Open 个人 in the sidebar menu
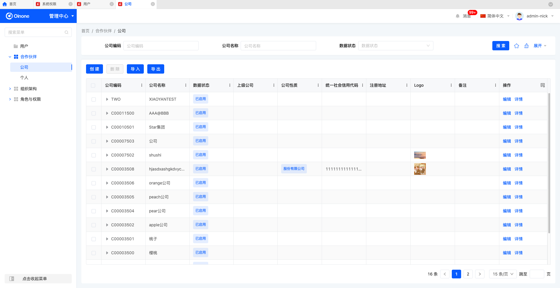 click(24, 78)
